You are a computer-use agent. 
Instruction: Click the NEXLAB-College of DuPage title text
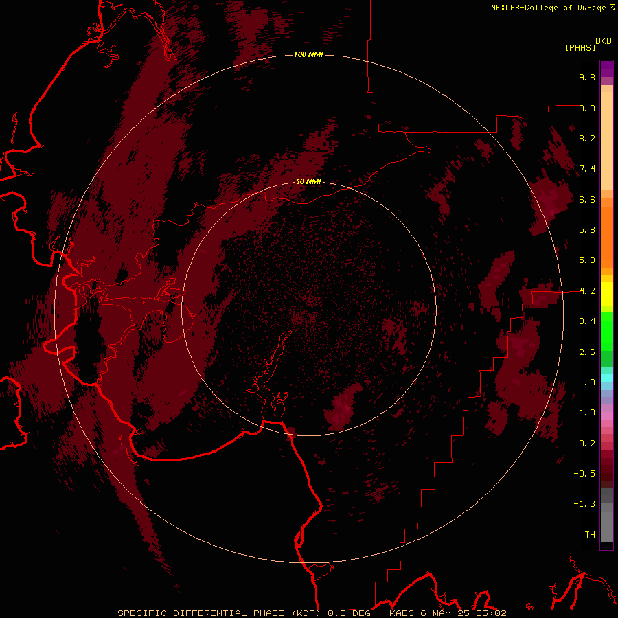point(549,8)
